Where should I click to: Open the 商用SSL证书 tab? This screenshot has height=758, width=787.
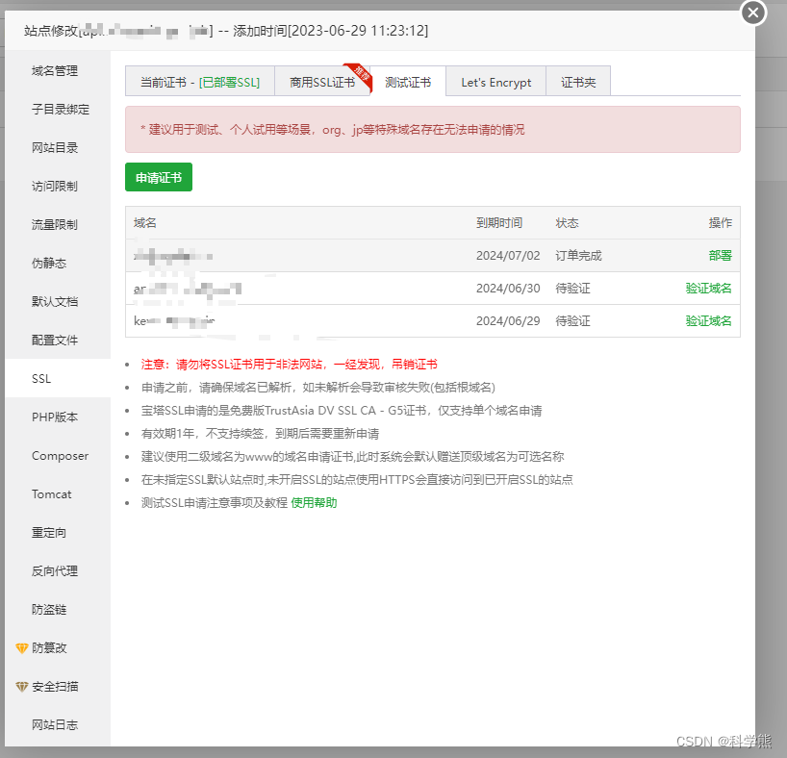pyautogui.click(x=322, y=83)
